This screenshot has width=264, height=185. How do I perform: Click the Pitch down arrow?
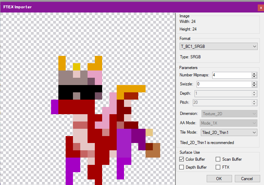click(x=254, y=104)
